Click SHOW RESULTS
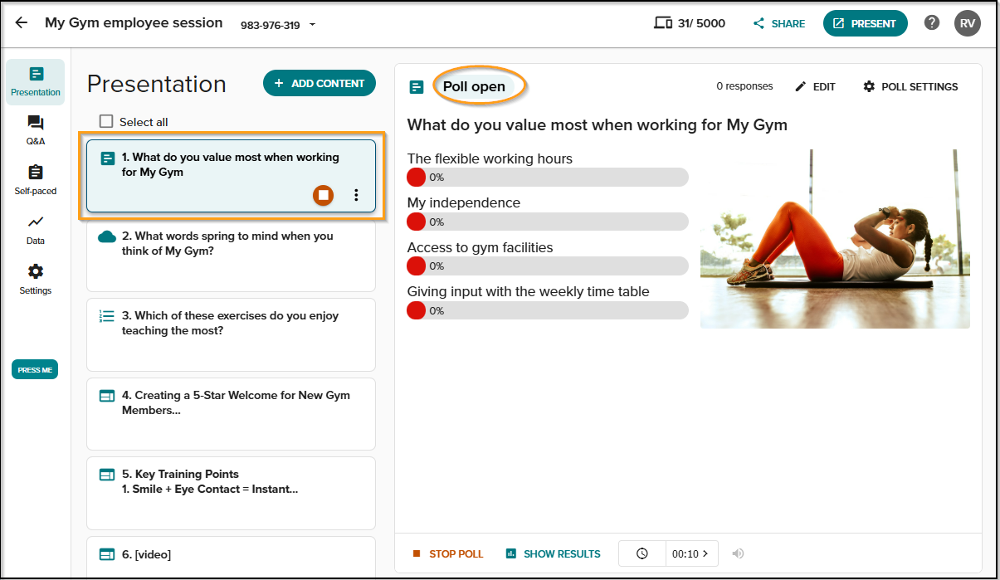1000x580 pixels. click(x=553, y=553)
